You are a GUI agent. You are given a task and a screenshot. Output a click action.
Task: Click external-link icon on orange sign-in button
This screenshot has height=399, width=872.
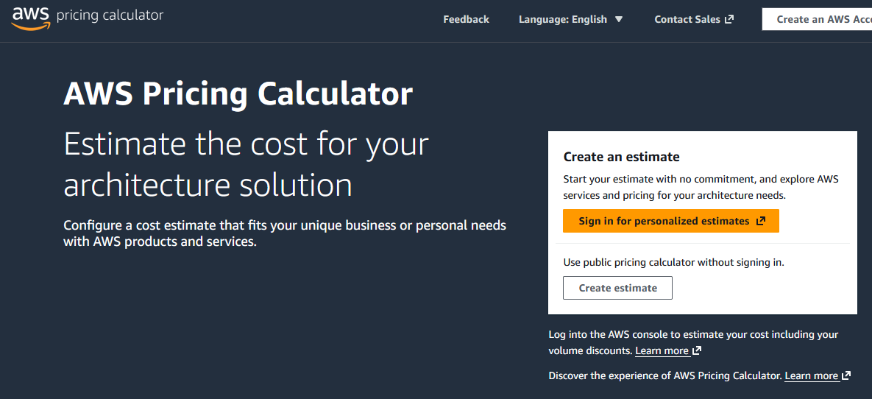761,221
